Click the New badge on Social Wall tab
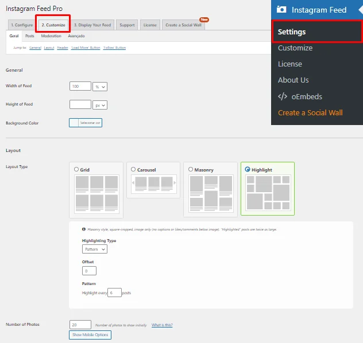363x343 pixels. coord(204,20)
